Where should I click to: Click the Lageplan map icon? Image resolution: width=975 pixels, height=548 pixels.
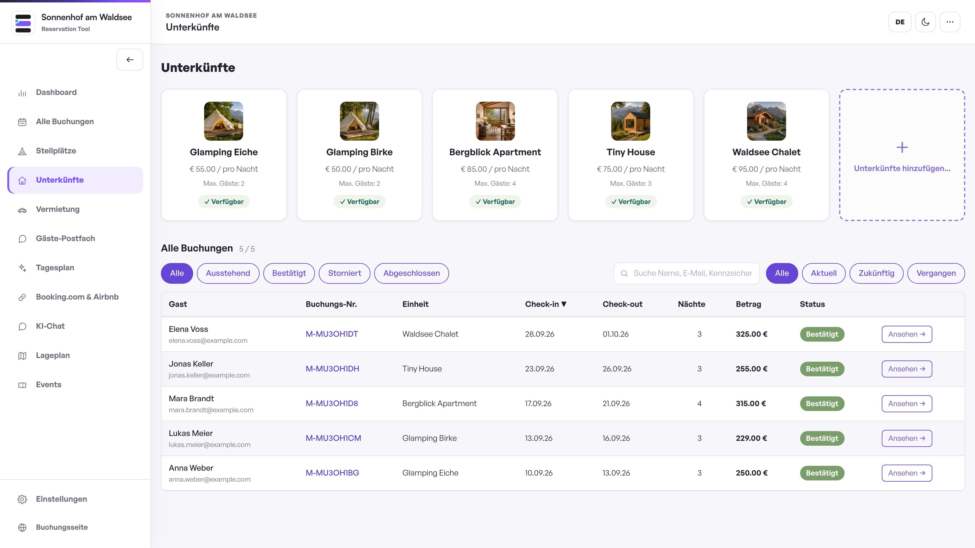[x=22, y=356]
